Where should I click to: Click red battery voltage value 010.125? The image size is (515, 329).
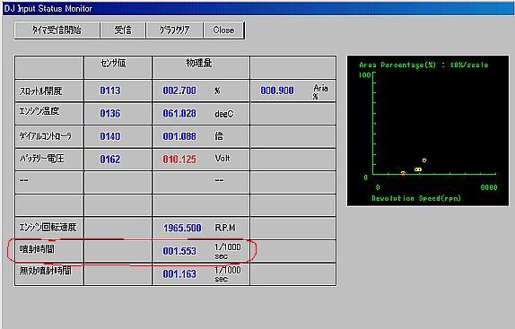click(x=179, y=160)
